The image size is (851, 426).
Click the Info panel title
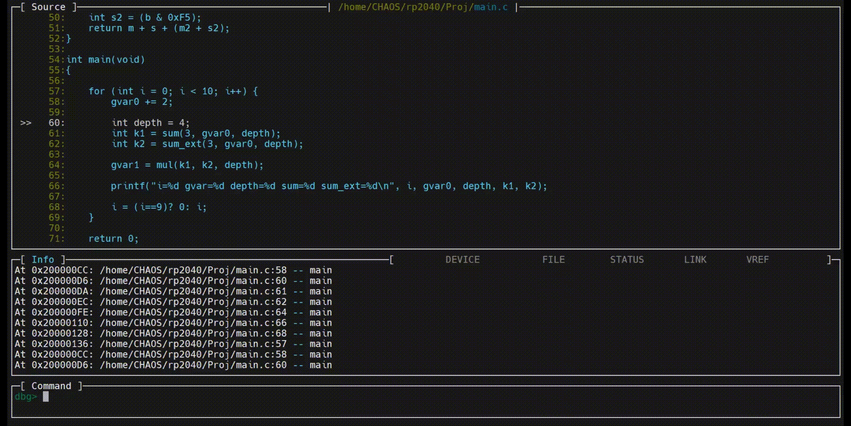pyautogui.click(x=43, y=260)
